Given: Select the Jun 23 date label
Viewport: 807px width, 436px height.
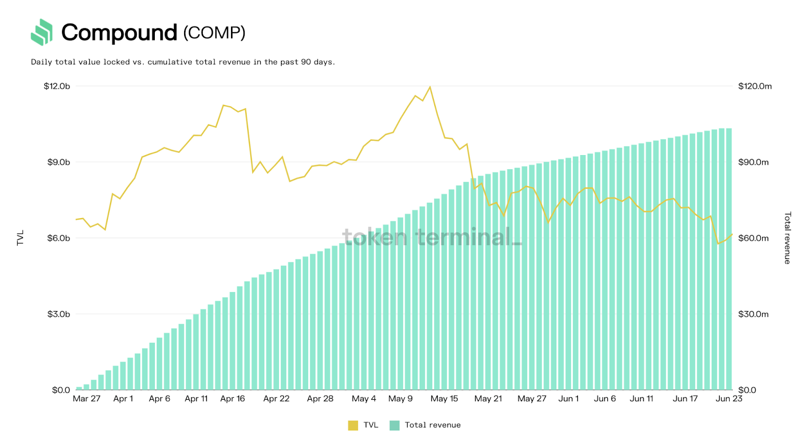Looking at the screenshot, I should [729, 399].
